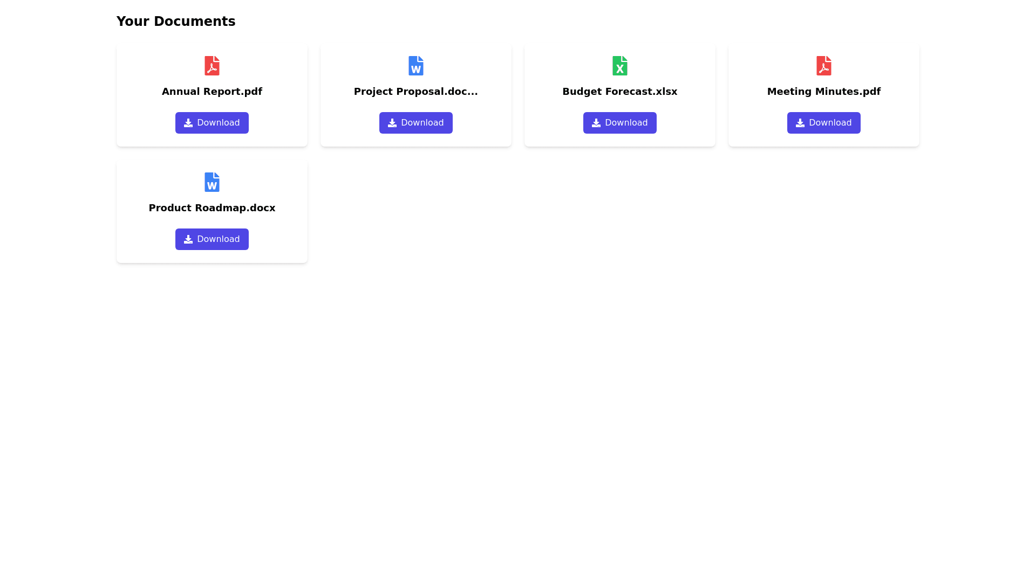The width and height of the screenshot is (1036, 582).
Task: Click the green Excel icon for Budget Forecast
Action: tap(619, 66)
